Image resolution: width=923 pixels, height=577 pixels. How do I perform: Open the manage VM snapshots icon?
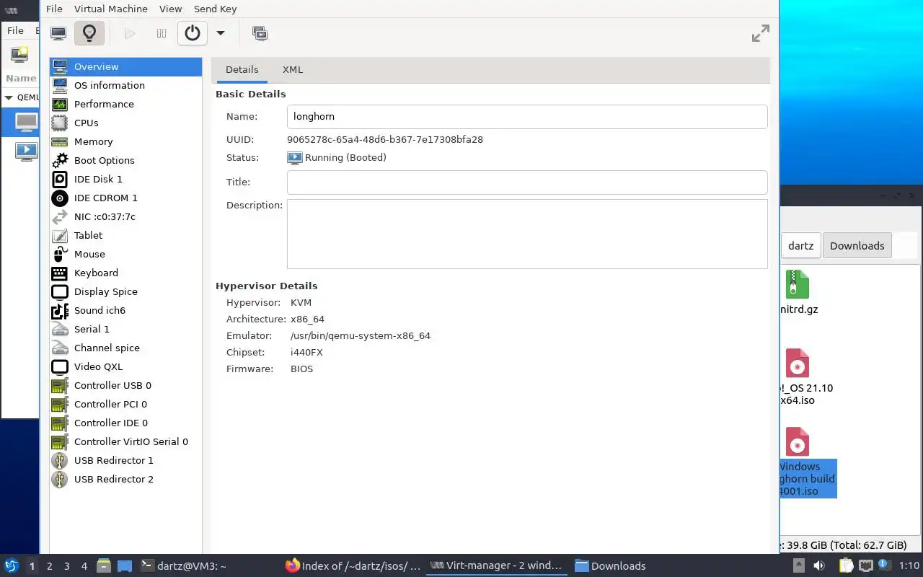click(260, 33)
